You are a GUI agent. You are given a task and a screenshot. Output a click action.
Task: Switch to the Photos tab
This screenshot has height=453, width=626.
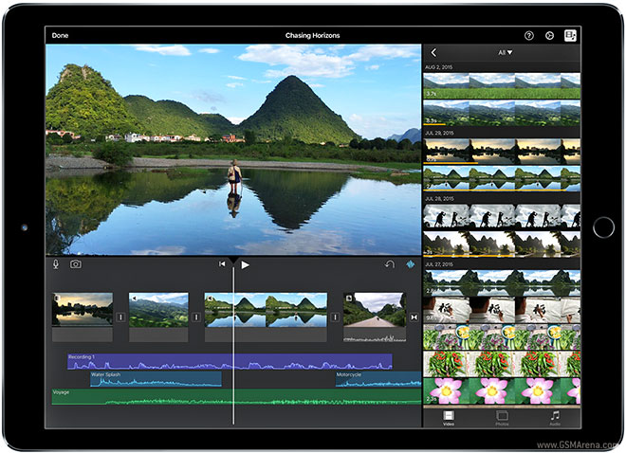(502, 417)
